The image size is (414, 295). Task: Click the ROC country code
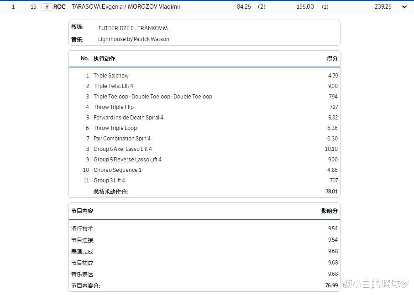[x=59, y=7]
